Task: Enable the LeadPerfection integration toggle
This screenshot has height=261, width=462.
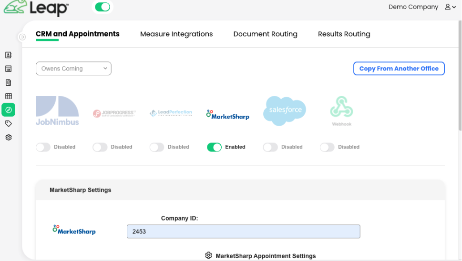Action: [x=157, y=147]
